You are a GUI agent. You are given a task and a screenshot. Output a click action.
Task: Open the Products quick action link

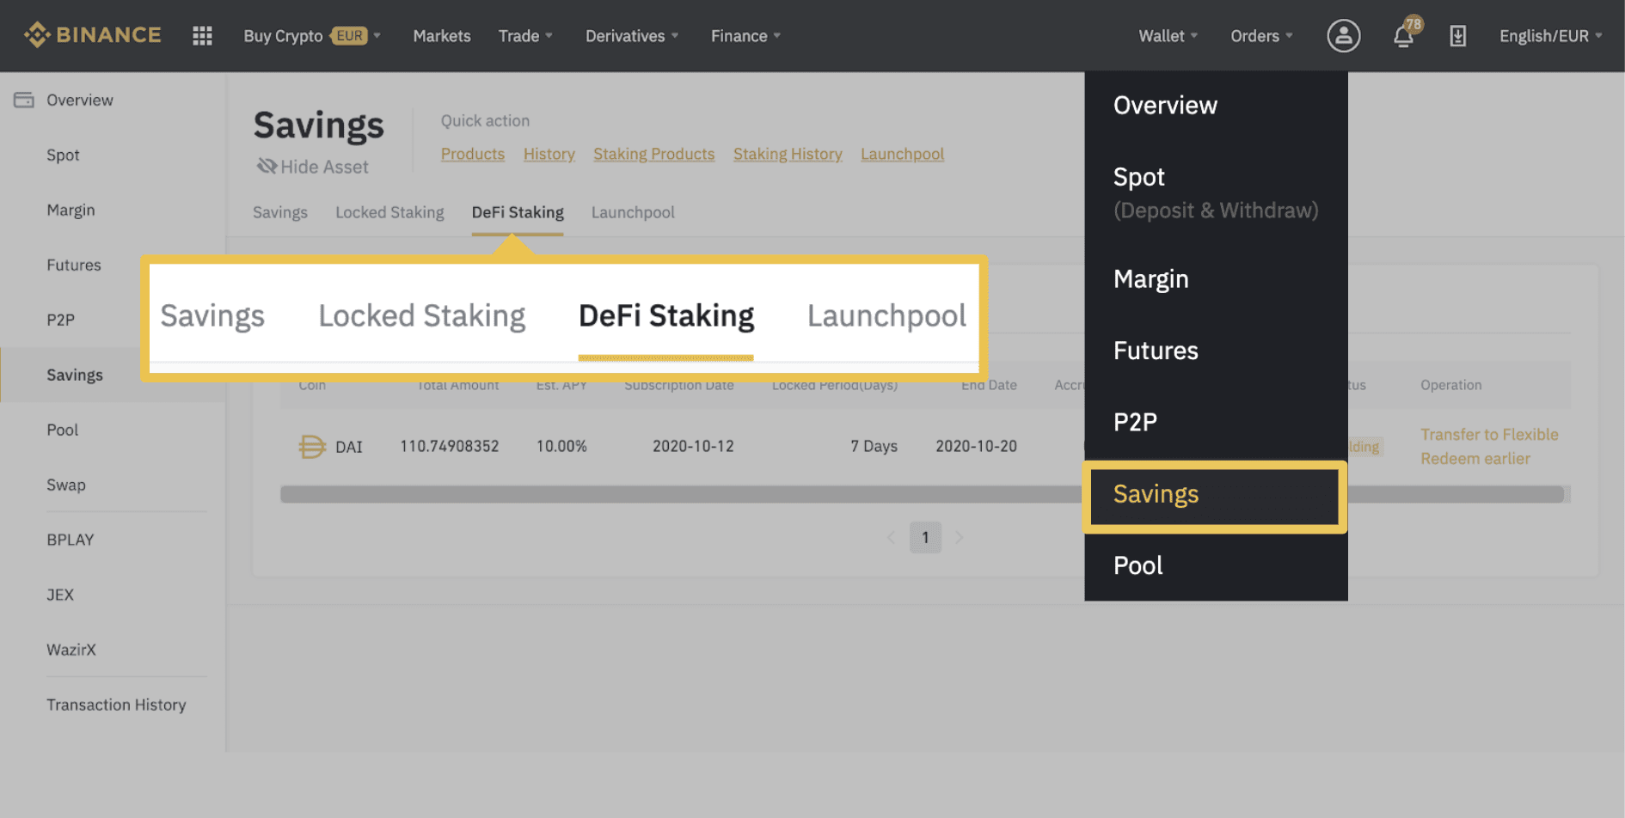pos(472,154)
